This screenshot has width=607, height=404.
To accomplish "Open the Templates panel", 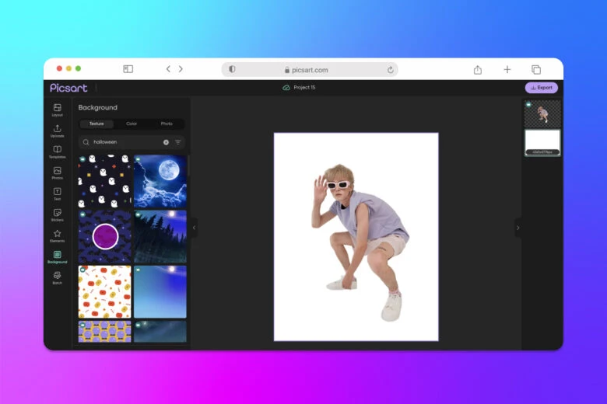I will pos(57,151).
